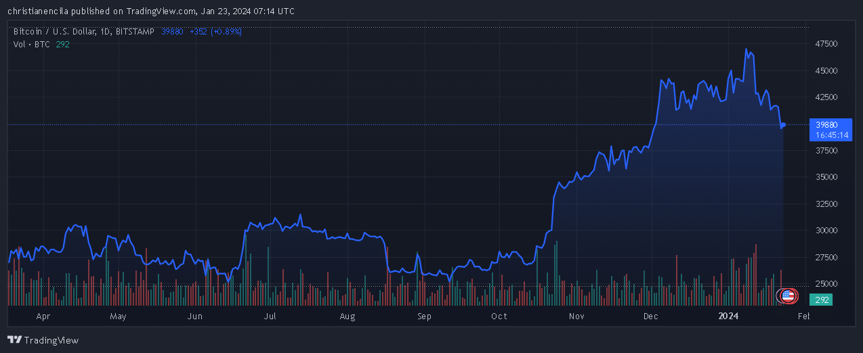Select the Nov label on time axis
This screenshot has height=353, width=863.
pyautogui.click(x=576, y=316)
